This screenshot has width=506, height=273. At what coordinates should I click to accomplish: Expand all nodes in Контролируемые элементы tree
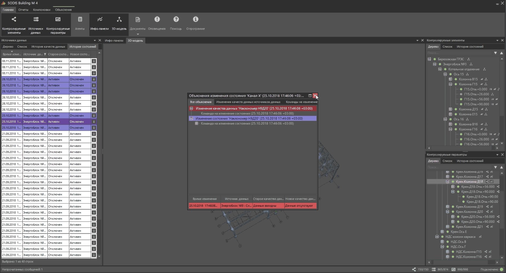[495, 53]
